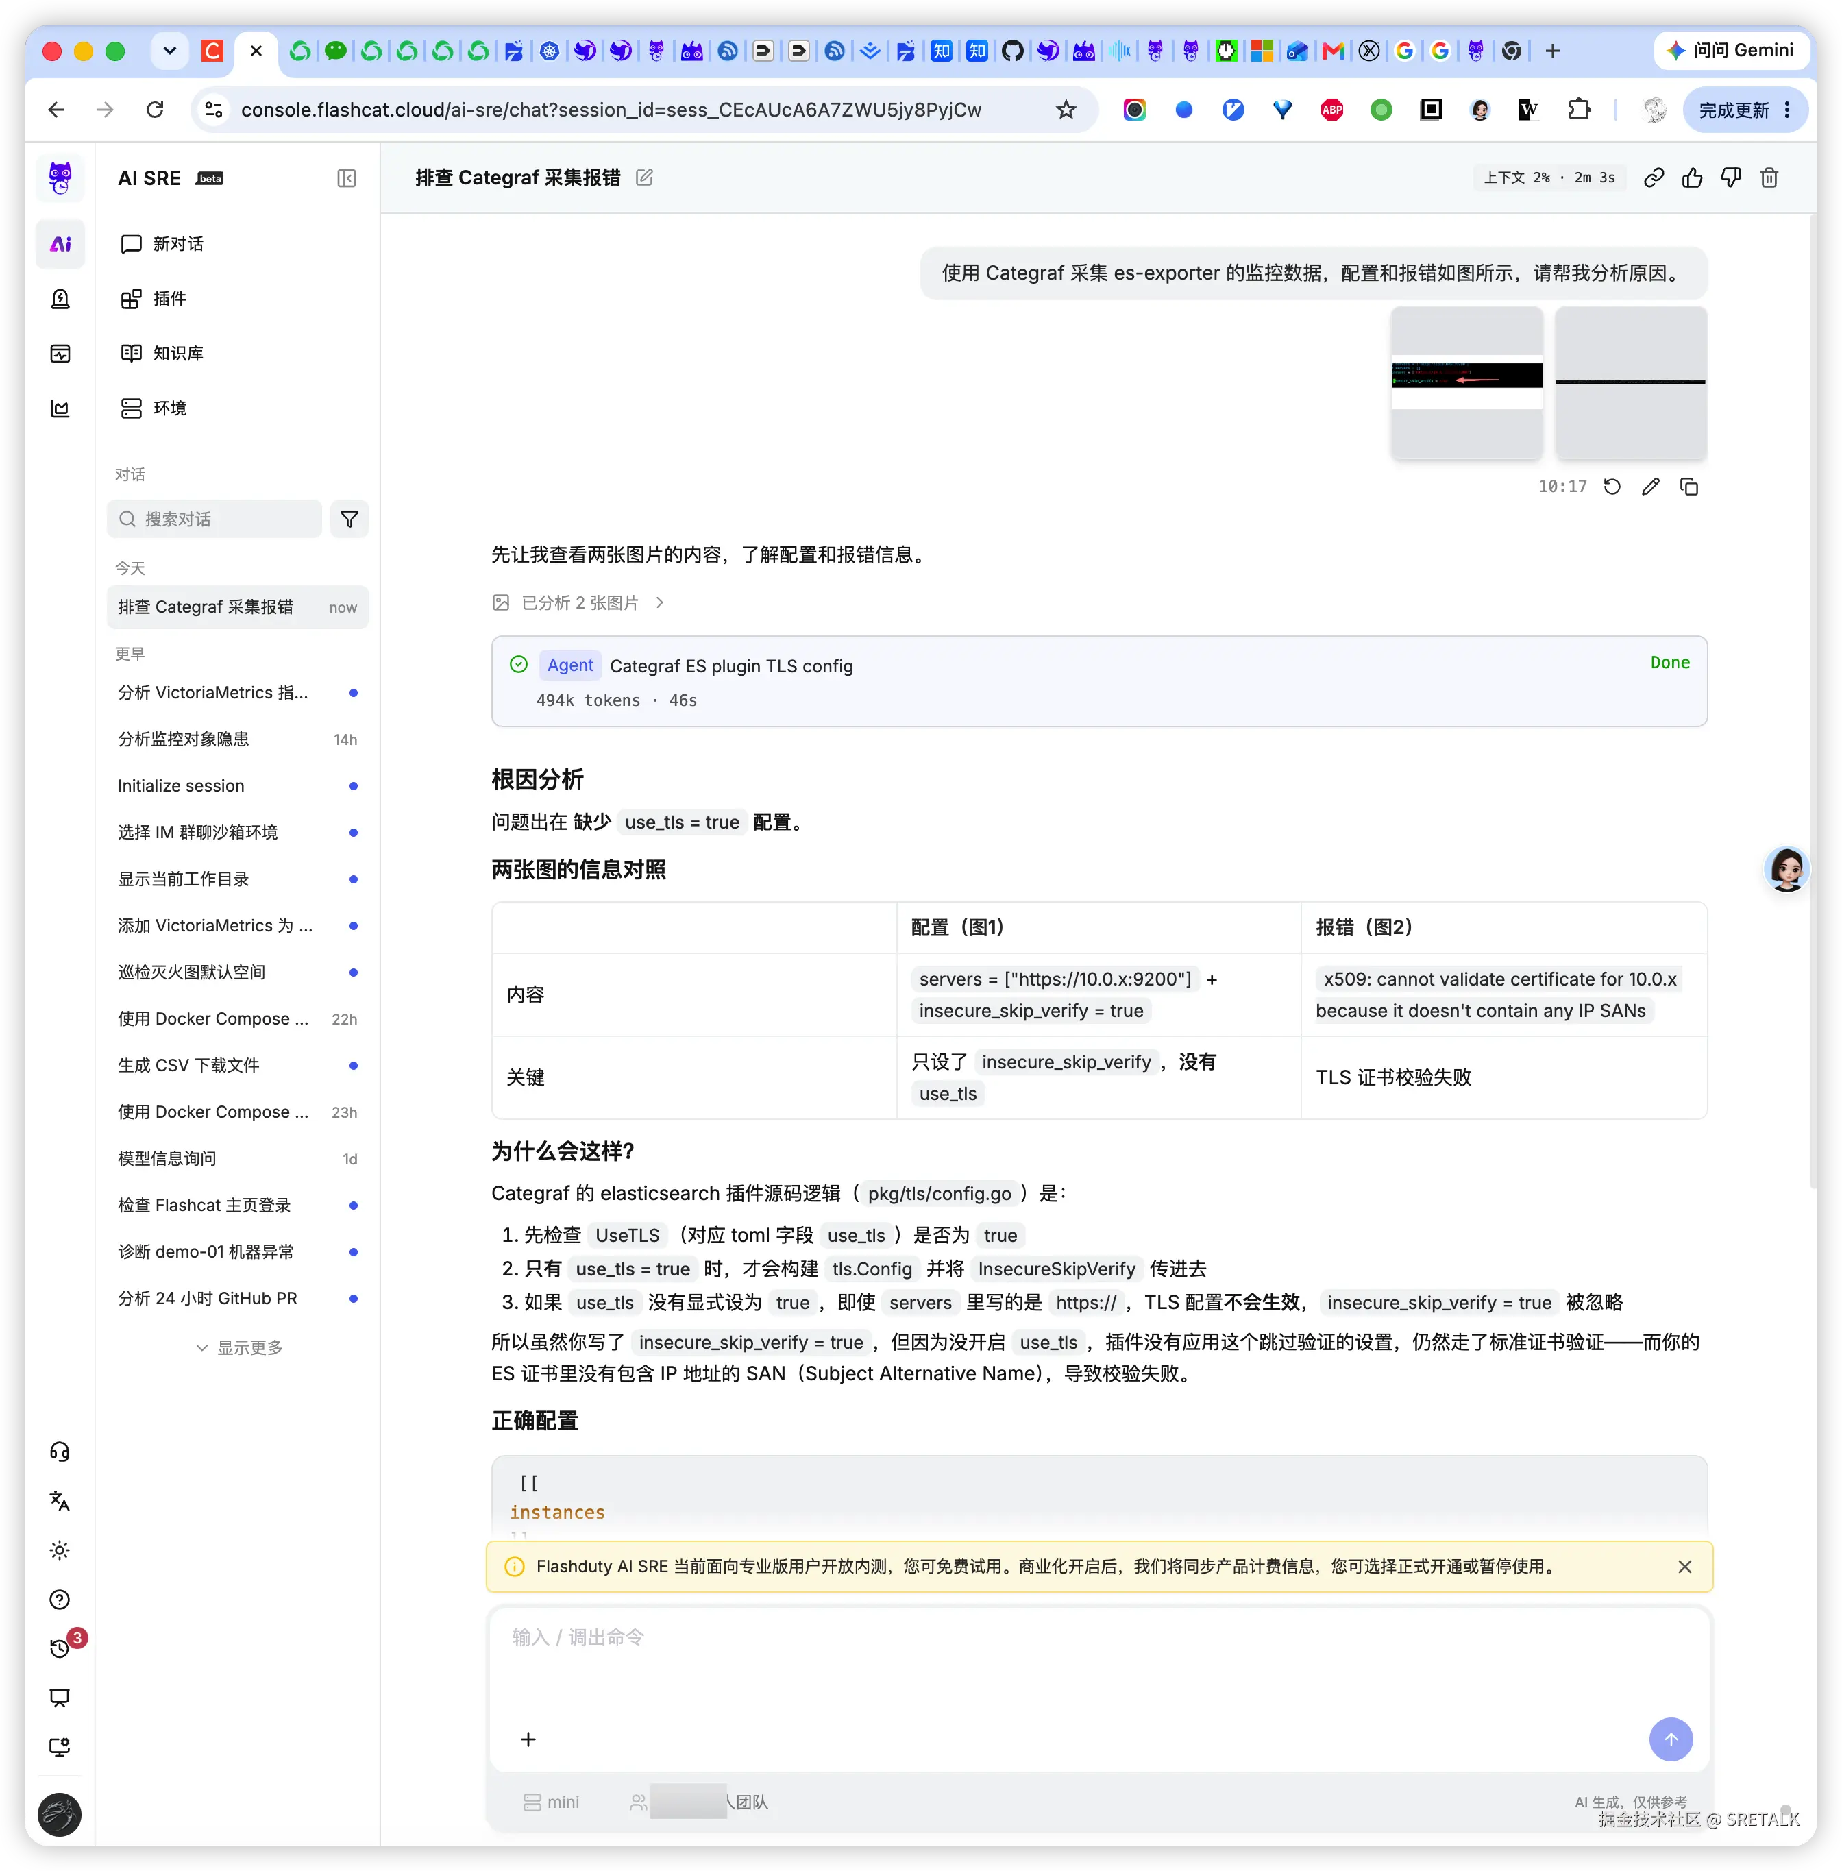This screenshot has height=1871, width=1842.
Task: Open conversation 诊断 demo-01 机器异常
Action: [237, 1252]
